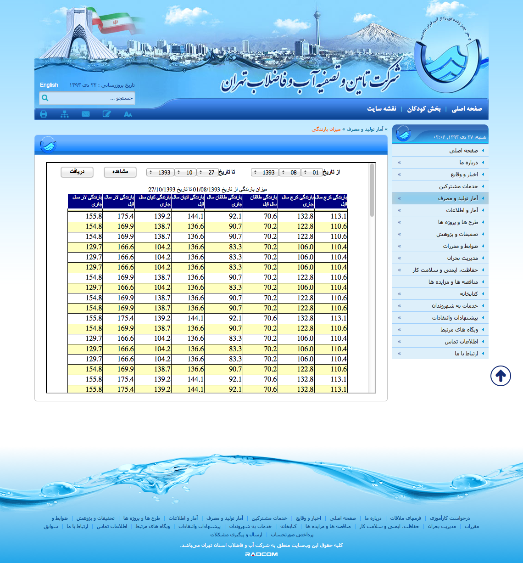
Task: Open بخش کودکان in top navigation
Action: (423, 109)
